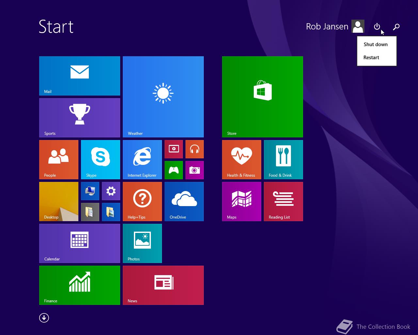Open the small Camera tile
Screen dimensions: 418x335
[195, 170]
